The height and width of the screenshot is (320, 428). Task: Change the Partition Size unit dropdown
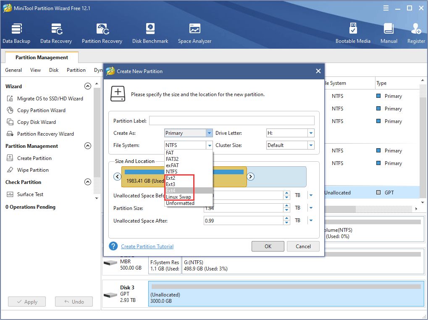point(311,208)
